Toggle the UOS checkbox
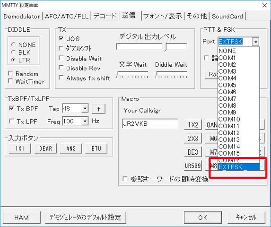The width and height of the screenshot is (271, 227). pos(61,38)
